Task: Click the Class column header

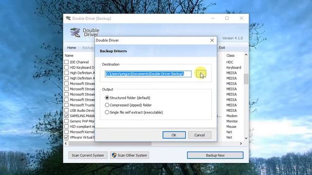Action: [x=231, y=55]
